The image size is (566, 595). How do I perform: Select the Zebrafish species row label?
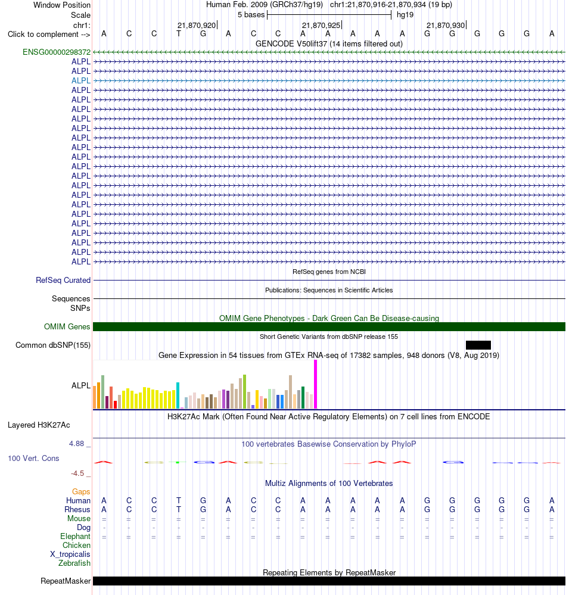74,563
